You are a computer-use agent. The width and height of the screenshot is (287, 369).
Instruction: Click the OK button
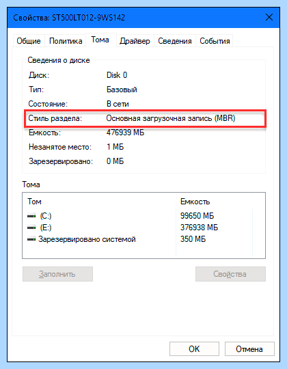[194, 348]
